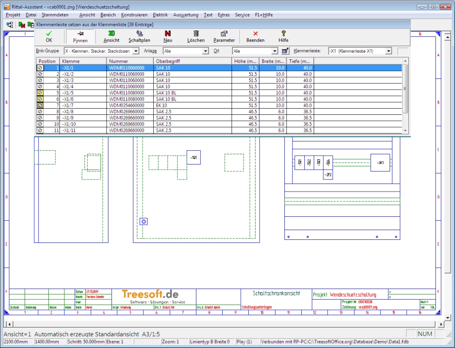Open the Anlage combo box
Image resolution: width=455 pixels, height=348 pixels.
(x=205, y=51)
